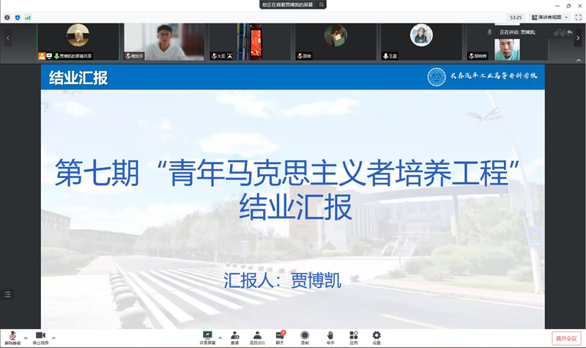The height and width of the screenshot is (348, 586).
Task: Open the speaker view layout dropdown
Action: pos(549,17)
